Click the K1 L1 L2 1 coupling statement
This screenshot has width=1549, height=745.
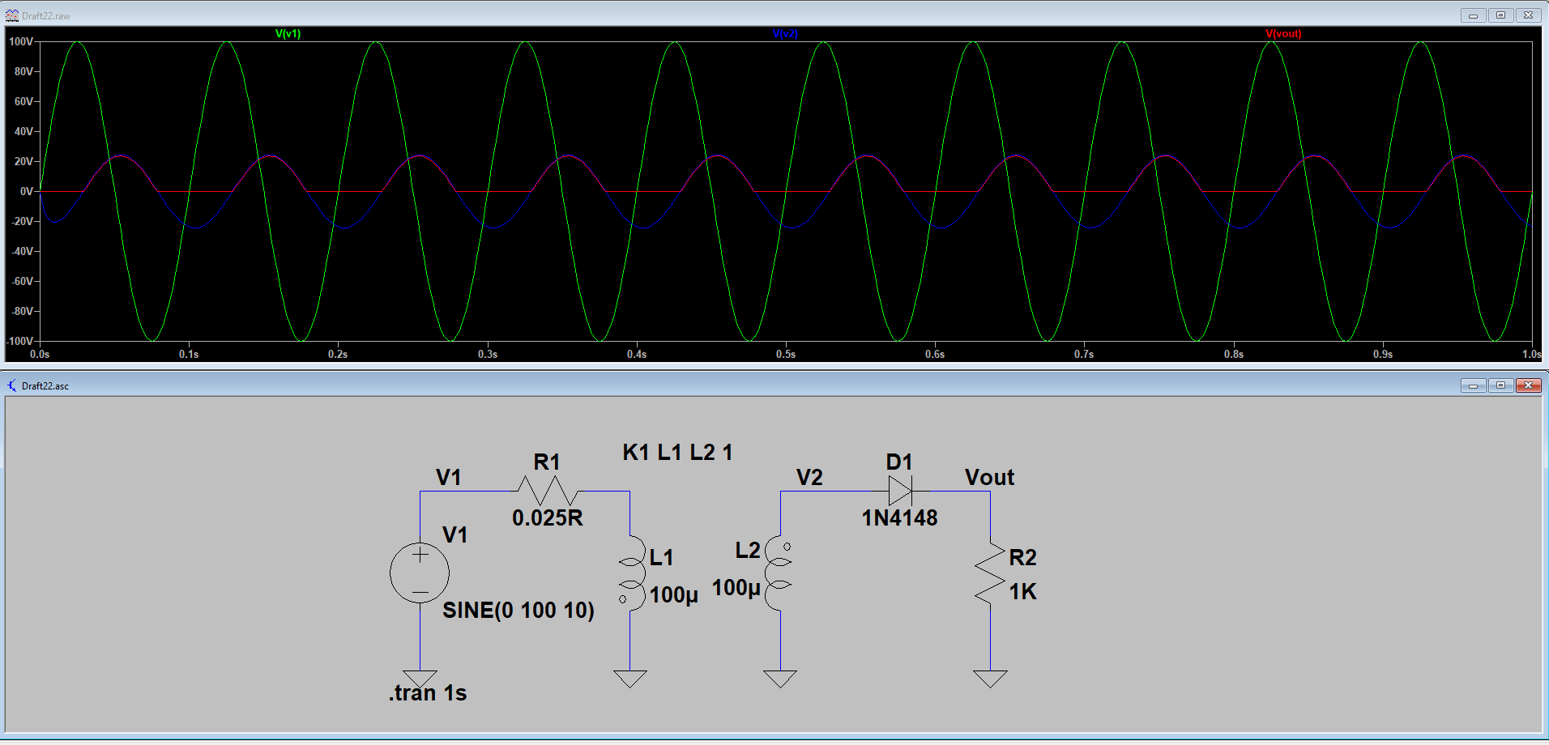pos(678,452)
